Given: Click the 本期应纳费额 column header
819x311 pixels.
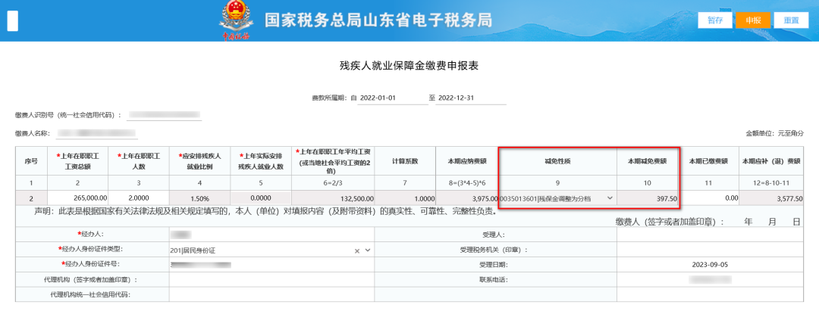Looking at the screenshot, I should 467,161.
